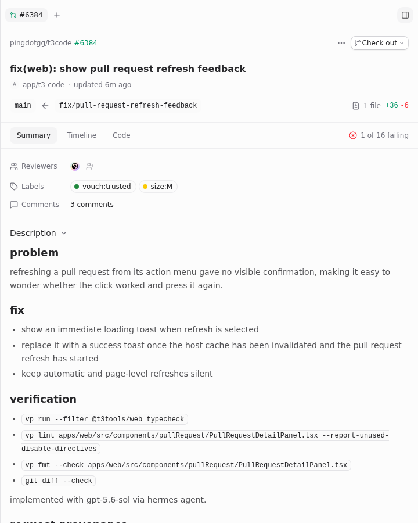
Task: Click the Comments speech bubble icon
Action: 14,205
